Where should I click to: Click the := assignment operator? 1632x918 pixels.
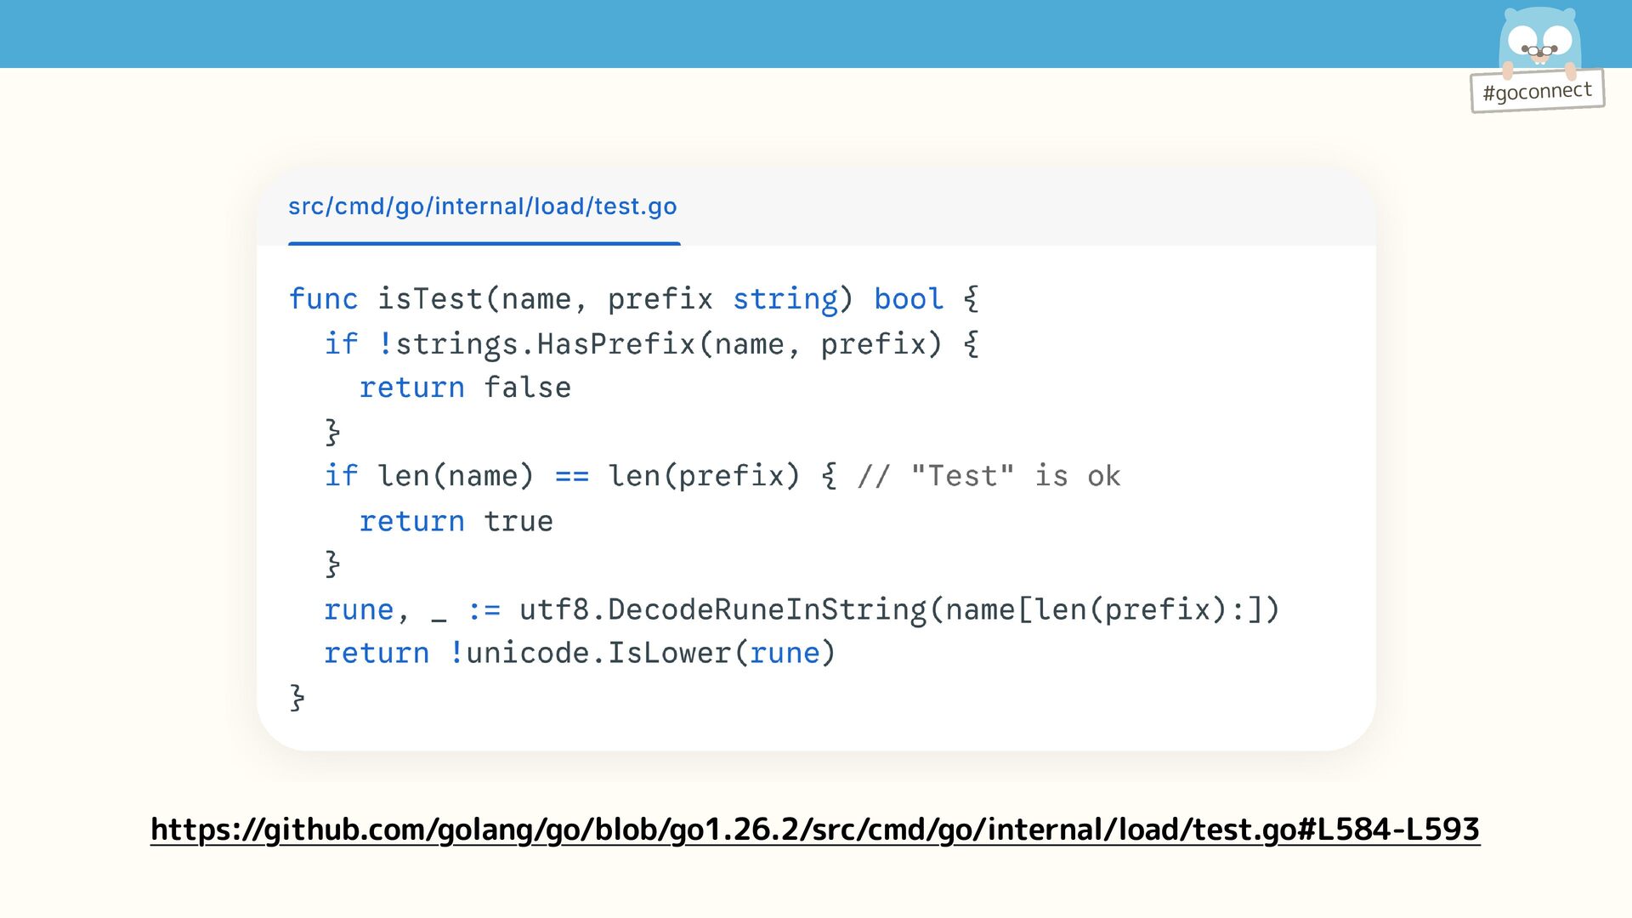(x=484, y=609)
